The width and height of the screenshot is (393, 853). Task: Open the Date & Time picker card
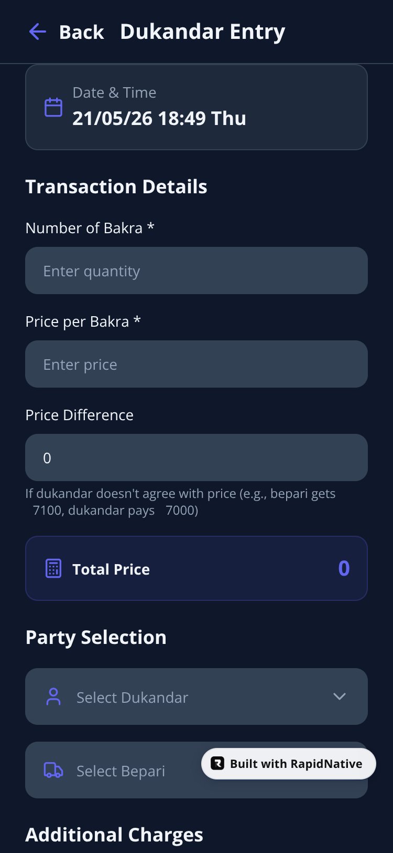[x=196, y=107]
